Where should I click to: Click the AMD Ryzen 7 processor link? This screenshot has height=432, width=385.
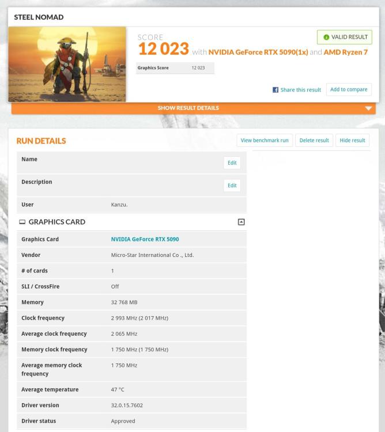(x=346, y=52)
